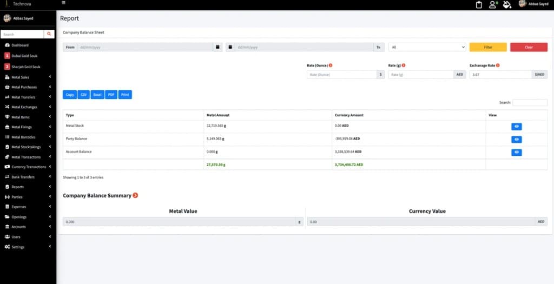Click the To date input field
Screen dimensions: 554x284
[x=304, y=47]
